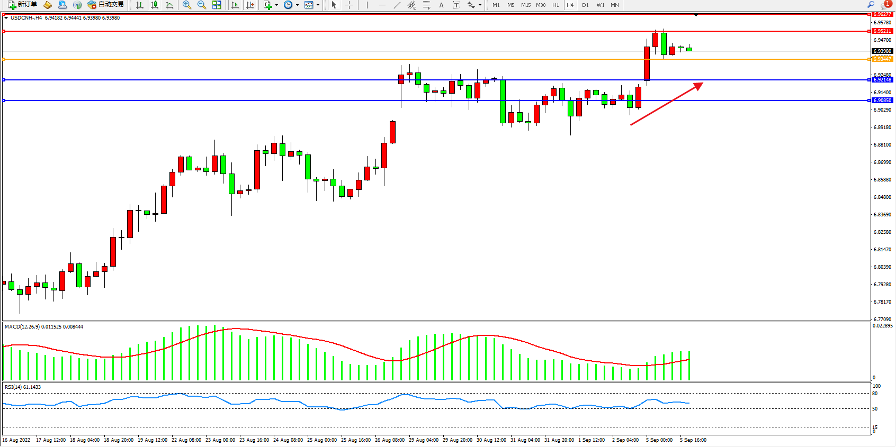This screenshot has width=896, height=447.
Task: Toggle AutoTrading (自动交易) button
Action: coord(106,5)
